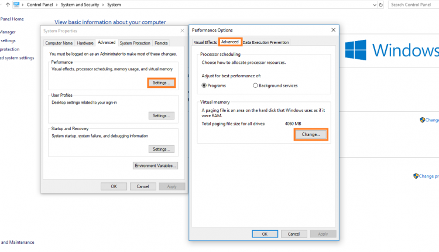Click 'Choose how to allocate processor resources' text
Viewport: 439px width, 252px height.
243,63
